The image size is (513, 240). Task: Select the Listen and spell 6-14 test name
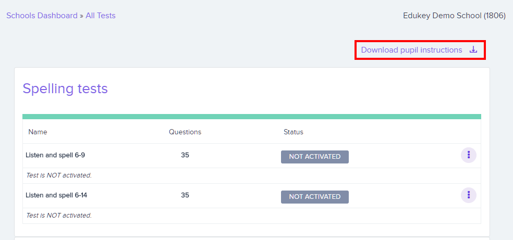[x=56, y=195]
